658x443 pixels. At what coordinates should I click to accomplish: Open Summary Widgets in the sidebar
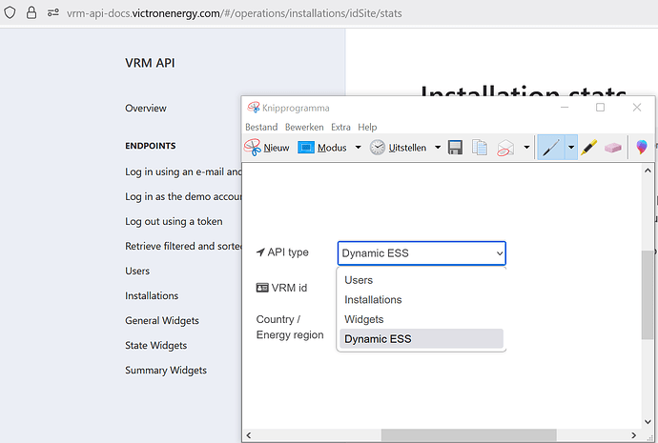pyautogui.click(x=166, y=370)
